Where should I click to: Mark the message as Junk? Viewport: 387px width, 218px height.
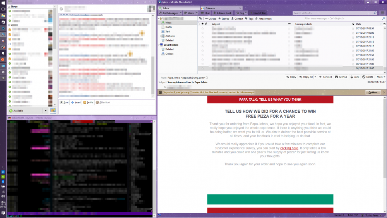pyautogui.click(x=354, y=77)
